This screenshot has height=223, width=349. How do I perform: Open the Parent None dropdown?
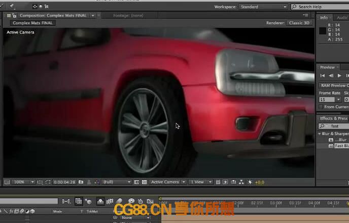135,217
